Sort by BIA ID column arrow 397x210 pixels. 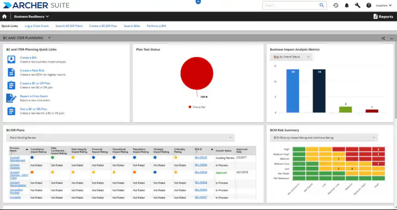211,149
